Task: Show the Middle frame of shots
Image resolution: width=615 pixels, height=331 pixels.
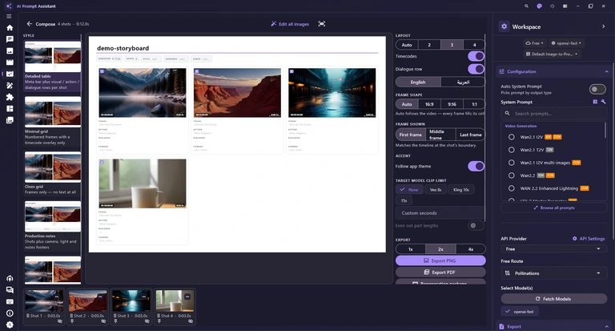Action: (441, 135)
